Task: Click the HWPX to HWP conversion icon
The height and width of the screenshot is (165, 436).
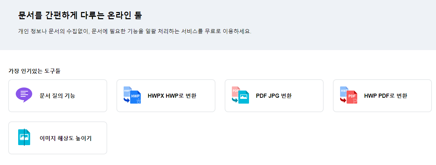Action: click(x=132, y=95)
